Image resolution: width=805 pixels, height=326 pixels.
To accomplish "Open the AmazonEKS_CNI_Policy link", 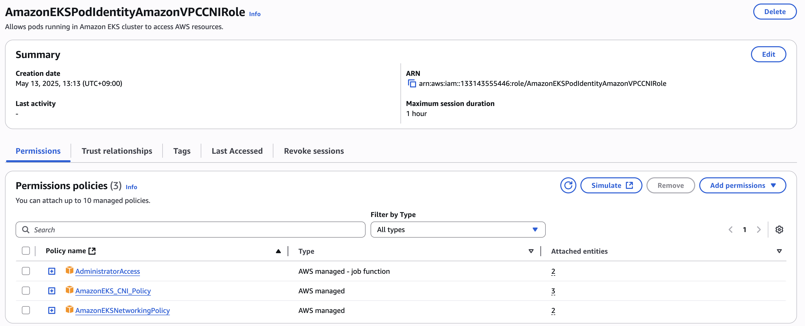I will [x=113, y=291].
